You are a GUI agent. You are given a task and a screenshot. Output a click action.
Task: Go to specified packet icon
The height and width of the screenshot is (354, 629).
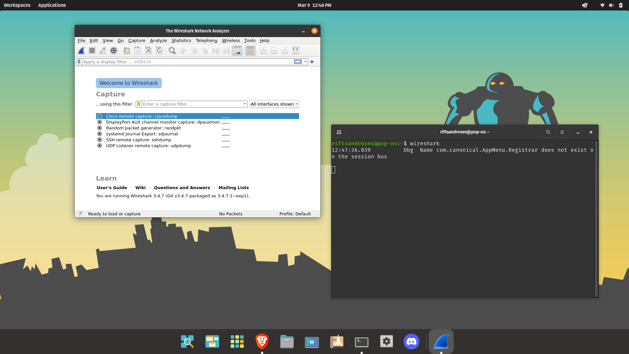pyautogui.click(x=205, y=50)
